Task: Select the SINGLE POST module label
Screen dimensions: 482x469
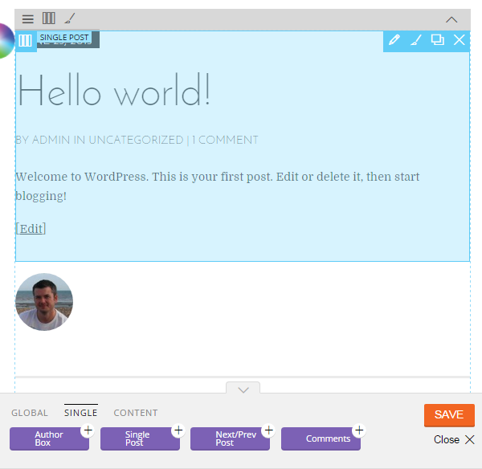Action: click(64, 37)
